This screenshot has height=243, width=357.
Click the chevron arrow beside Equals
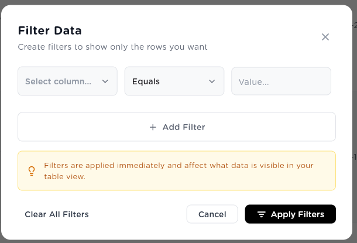click(212, 81)
